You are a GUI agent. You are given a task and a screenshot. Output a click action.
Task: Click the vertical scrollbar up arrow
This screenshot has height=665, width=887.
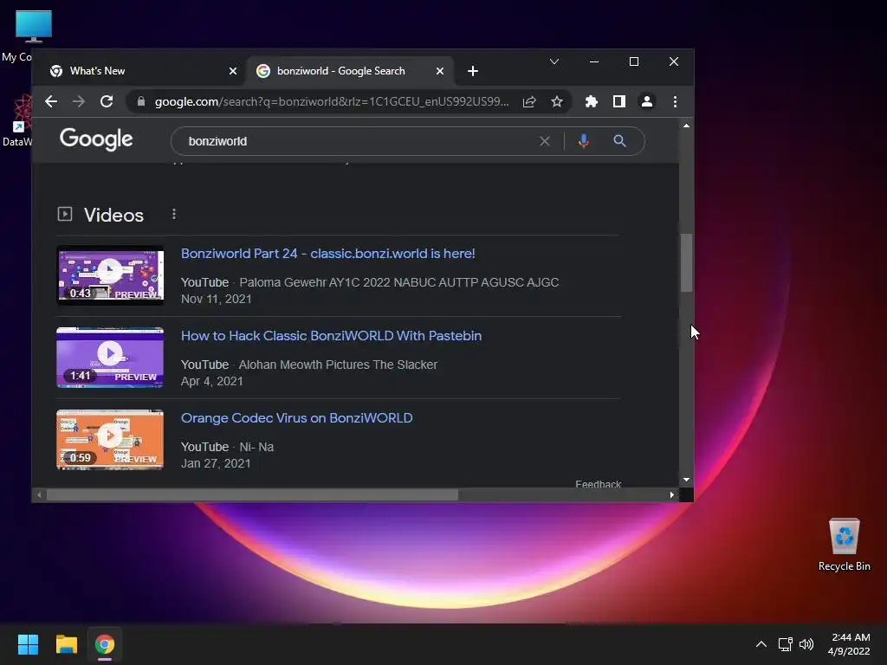click(686, 126)
